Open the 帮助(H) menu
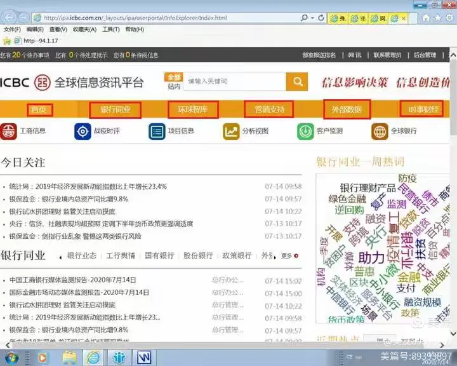Viewport: 457px width, 366px height. point(135,29)
